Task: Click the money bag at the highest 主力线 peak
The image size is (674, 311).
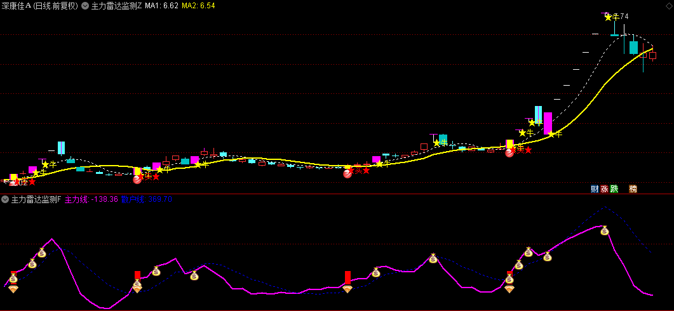Action: [604, 230]
